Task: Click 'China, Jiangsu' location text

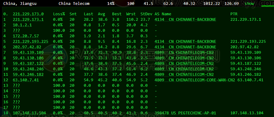Action: pyautogui.click(x=20, y=3)
